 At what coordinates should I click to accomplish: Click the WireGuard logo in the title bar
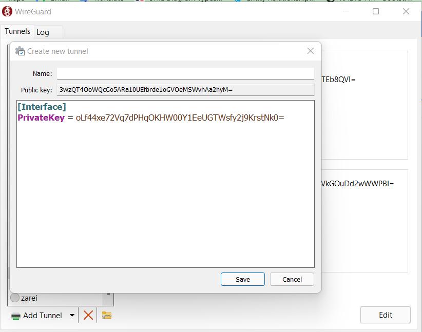[7, 12]
